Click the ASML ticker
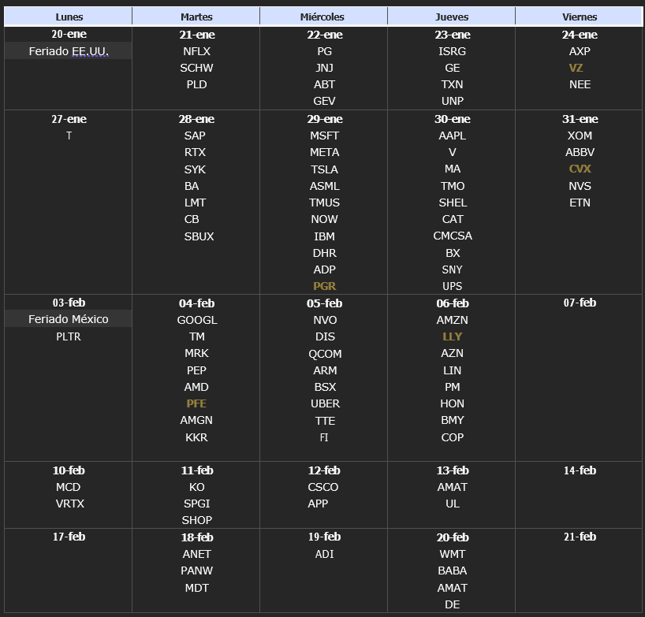Screen dimensions: 645x617 click(x=325, y=186)
